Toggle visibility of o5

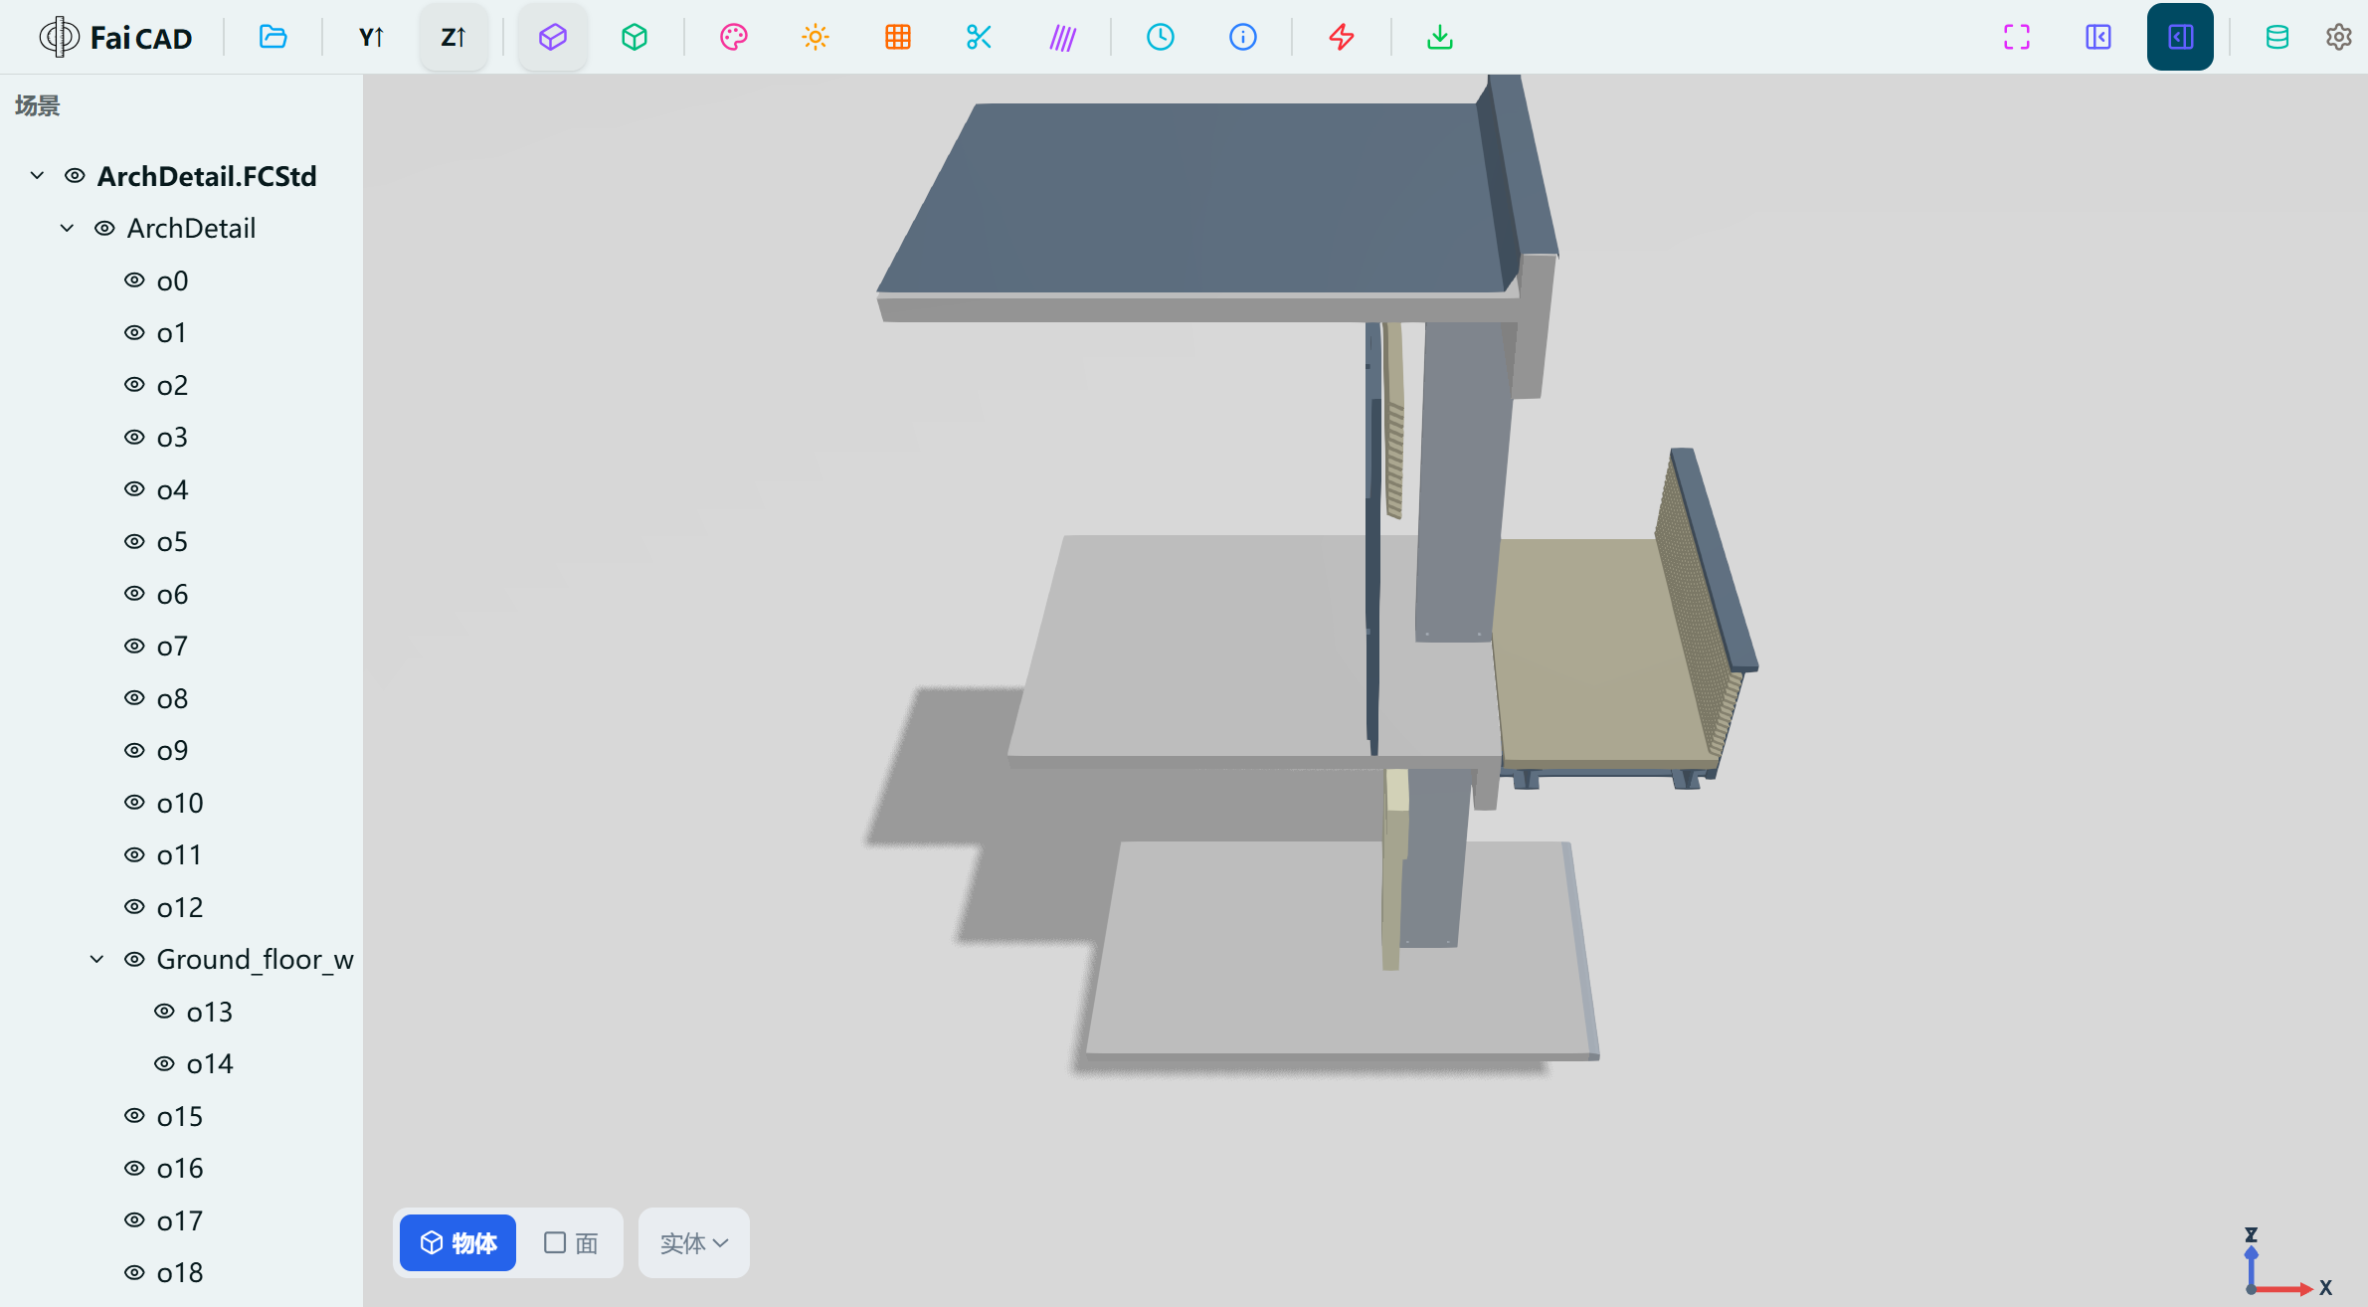134,542
